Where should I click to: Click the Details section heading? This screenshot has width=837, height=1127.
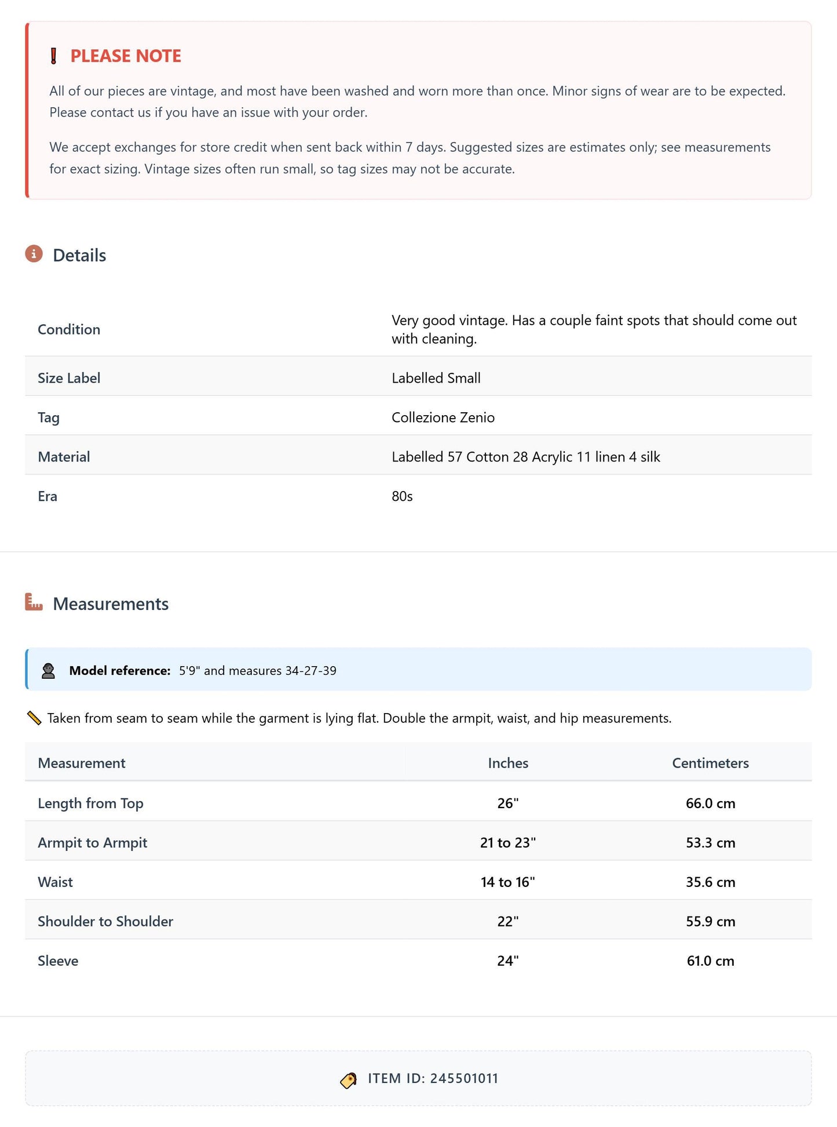point(79,256)
